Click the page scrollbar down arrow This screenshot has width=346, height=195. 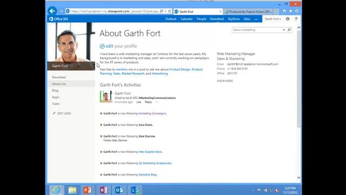coord(298,178)
